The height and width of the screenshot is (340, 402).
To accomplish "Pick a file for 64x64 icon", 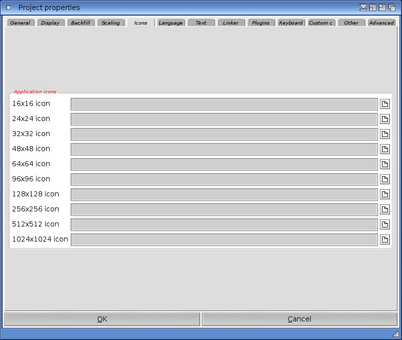I will pos(384,164).
